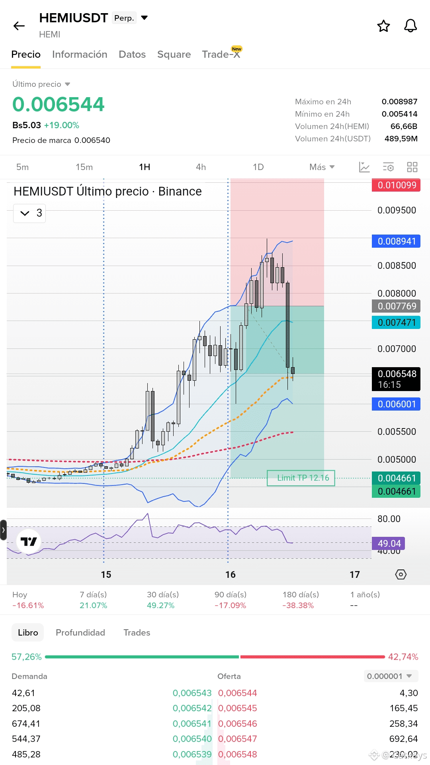The width and height of the screenshot is (430, 765).
Task: Tap the 0.007769 entry price label
Action: [x=396, y=306]
